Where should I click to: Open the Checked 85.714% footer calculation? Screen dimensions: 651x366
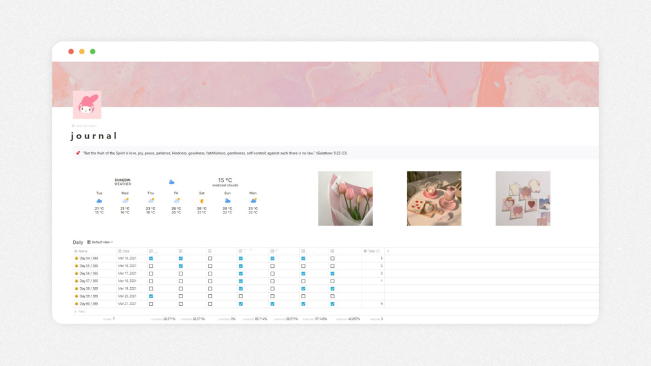255,319
